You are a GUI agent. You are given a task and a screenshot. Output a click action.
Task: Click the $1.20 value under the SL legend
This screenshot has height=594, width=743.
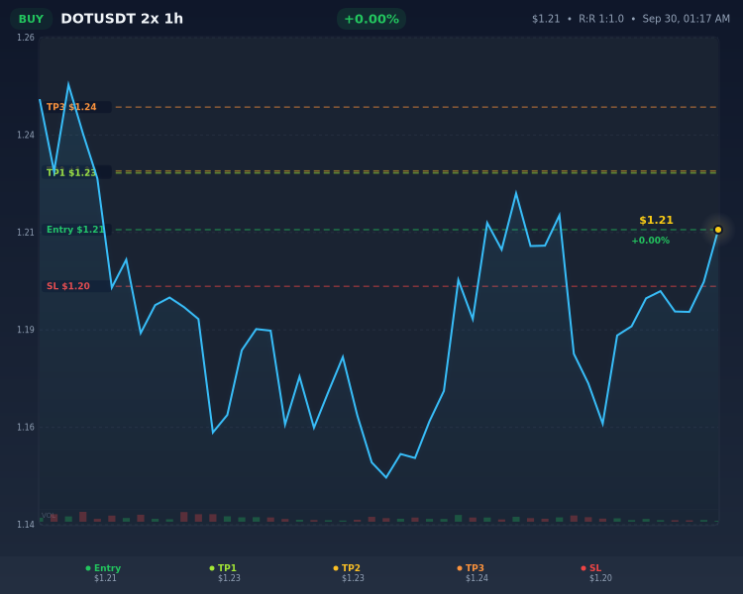pos(601,578)
